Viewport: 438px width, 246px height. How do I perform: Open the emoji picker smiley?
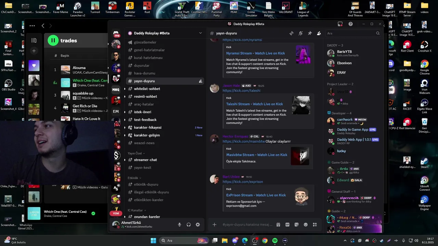coord(306,224)
